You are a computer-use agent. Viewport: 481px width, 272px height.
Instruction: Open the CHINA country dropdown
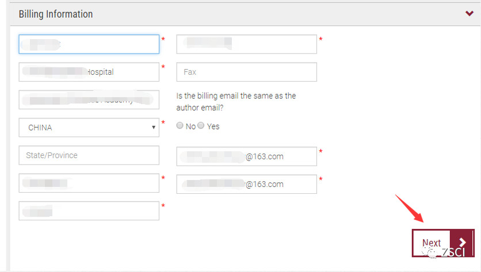tap(89, 128)
